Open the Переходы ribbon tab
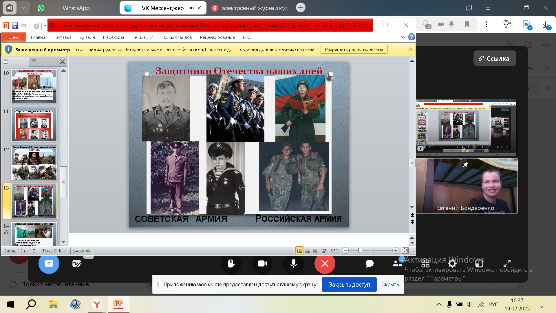The image size is (556, 313). 113,37
